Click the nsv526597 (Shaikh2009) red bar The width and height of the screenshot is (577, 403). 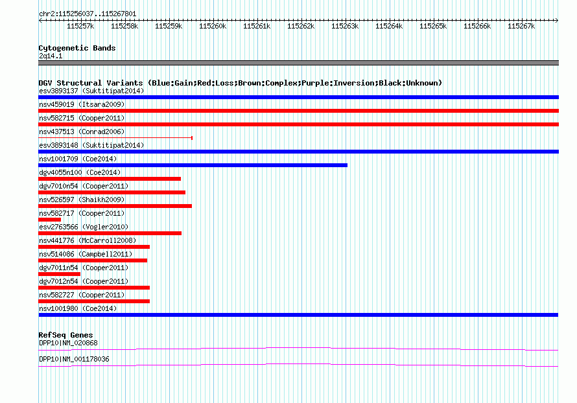(x=115, y=206)
